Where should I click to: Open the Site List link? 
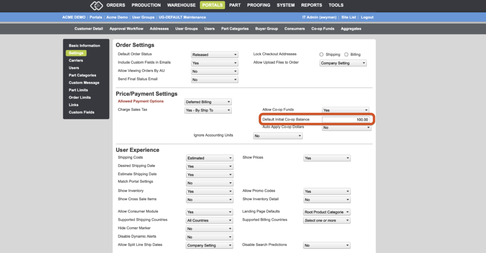[x=348, y=18]
